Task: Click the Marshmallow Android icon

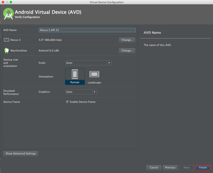Action: [6, 51]
